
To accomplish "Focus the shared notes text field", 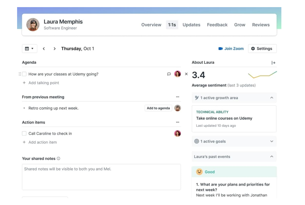I will click(x=101, y=177).
